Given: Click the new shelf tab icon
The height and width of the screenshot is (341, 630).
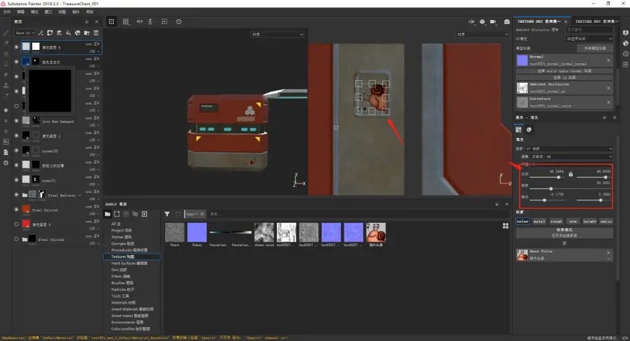Looking at the screenshot, I should pyautogui.click(x=117, y=214).
